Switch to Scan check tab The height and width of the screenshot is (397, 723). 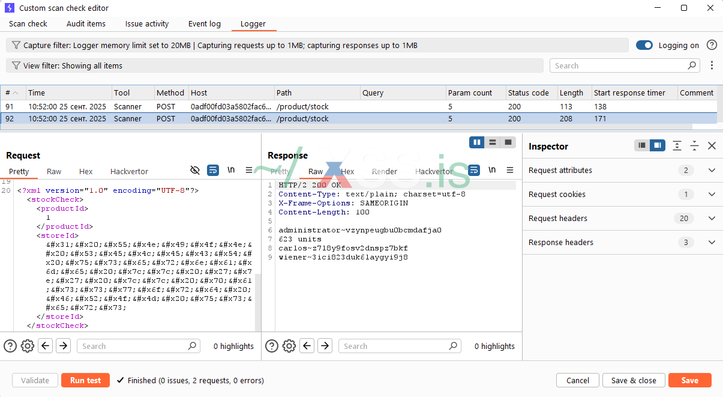point(28,24)
